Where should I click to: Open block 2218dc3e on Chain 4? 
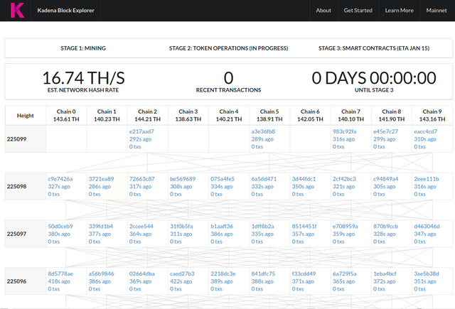pyautogui.click(x=223, y=273)
